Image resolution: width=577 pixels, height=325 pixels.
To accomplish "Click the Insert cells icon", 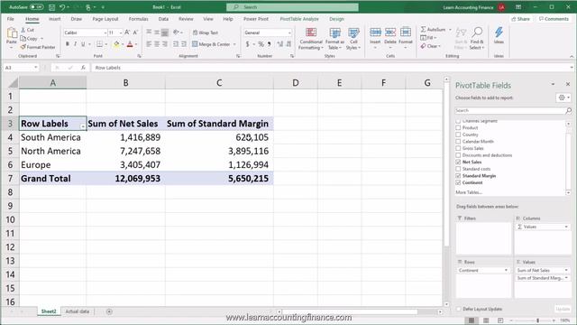I will point(375,32).
